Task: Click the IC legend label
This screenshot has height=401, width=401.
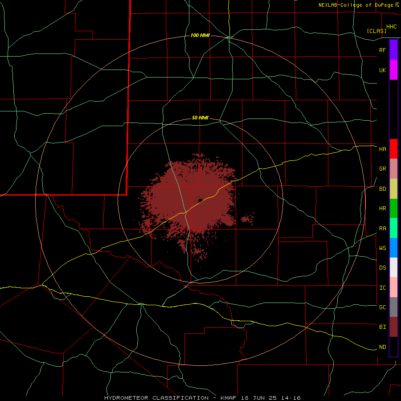Action: click(x=382, y=288)
